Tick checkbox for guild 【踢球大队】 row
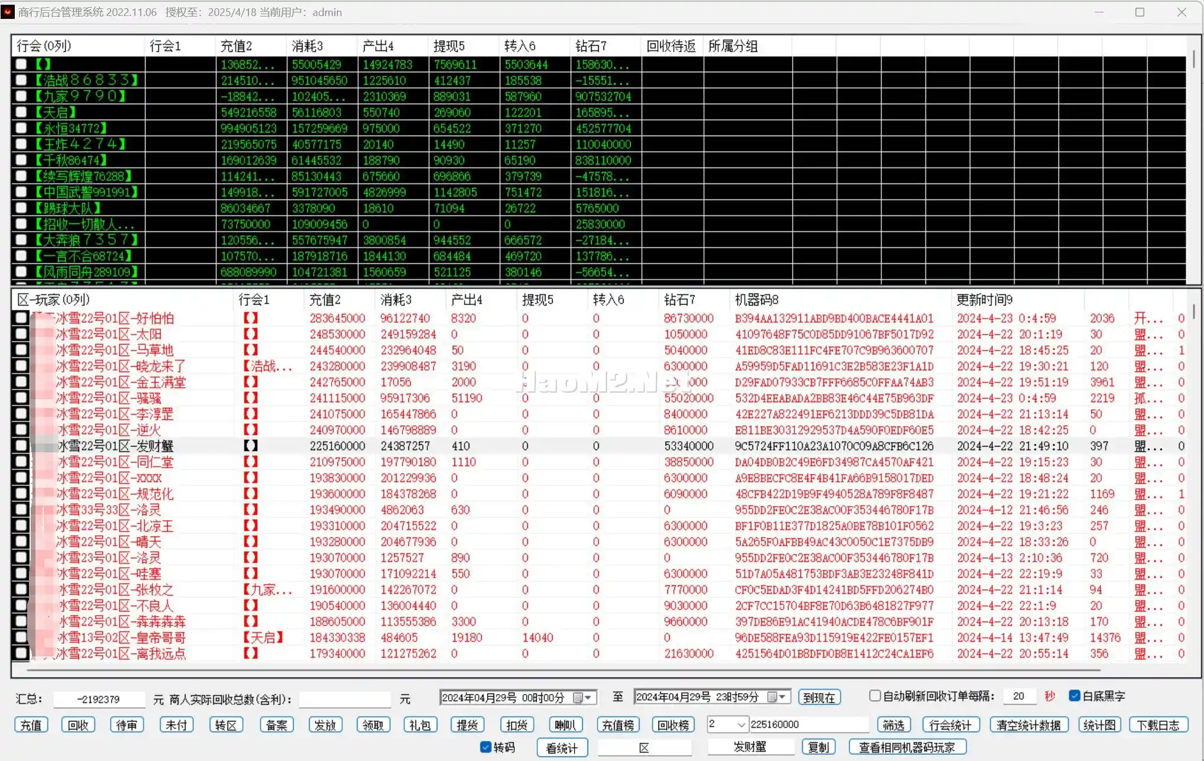 pyautogui.click(x=21, y=208)
